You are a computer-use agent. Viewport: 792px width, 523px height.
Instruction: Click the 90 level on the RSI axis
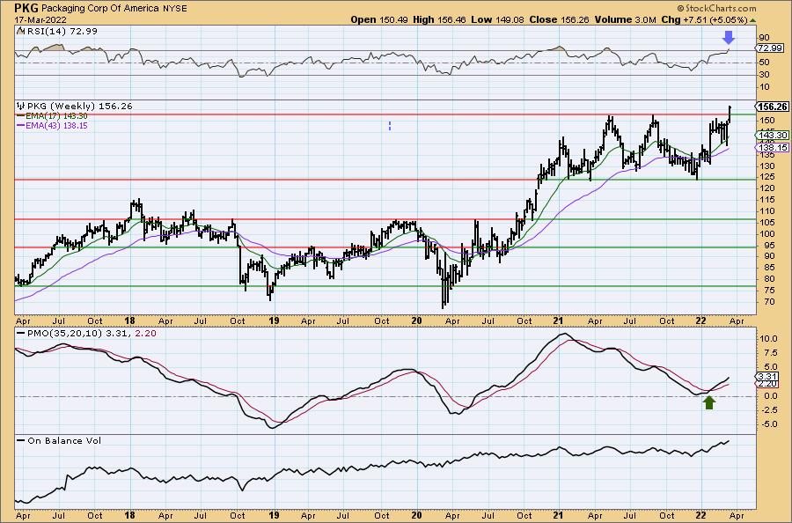point(764,37)
